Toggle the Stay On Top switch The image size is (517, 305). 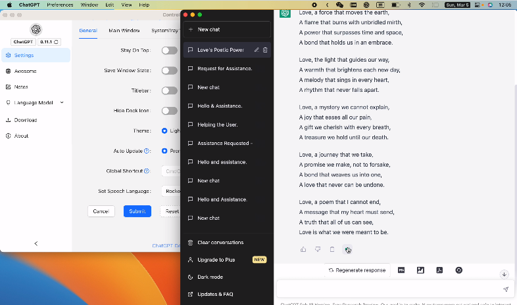(x=170, y=51)
